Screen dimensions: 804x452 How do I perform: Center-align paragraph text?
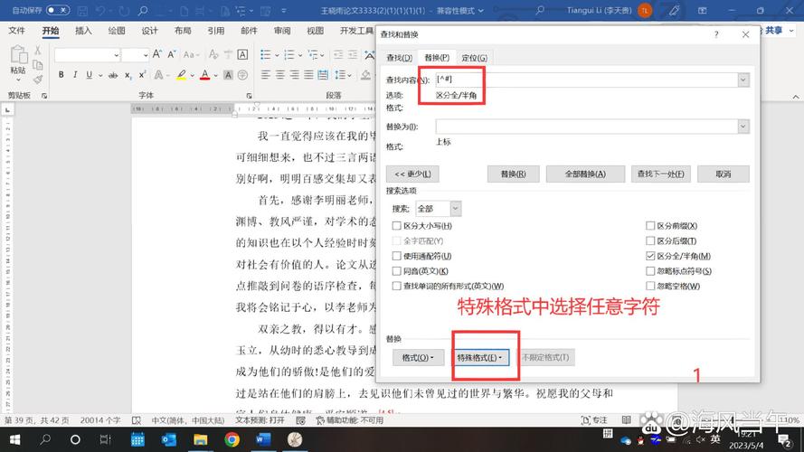[280, 75]
